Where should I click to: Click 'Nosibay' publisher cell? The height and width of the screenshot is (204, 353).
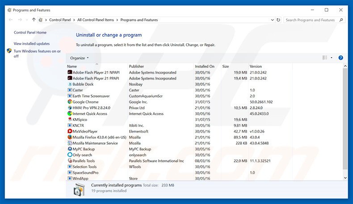tap(135, 84)
